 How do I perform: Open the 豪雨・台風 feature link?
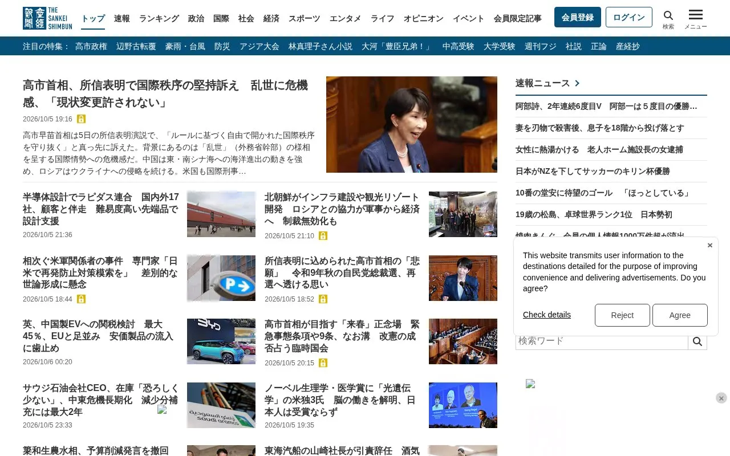point(185,46)
